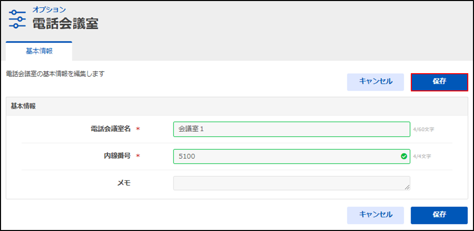Click the メモ textarea resize handle
The height and width of the screenshot is (231, 474).
tap(407, 187)
